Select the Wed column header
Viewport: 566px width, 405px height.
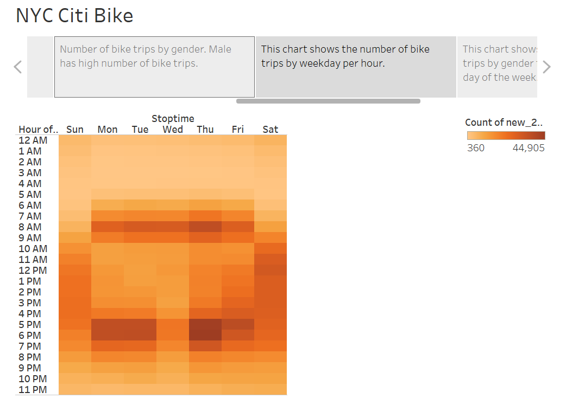click(x=172, y=129)
